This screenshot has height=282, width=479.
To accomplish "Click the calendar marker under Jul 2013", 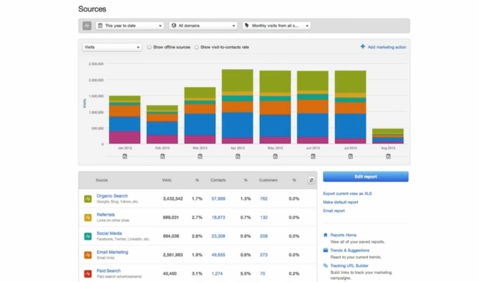I will click(x=350, y=157).
